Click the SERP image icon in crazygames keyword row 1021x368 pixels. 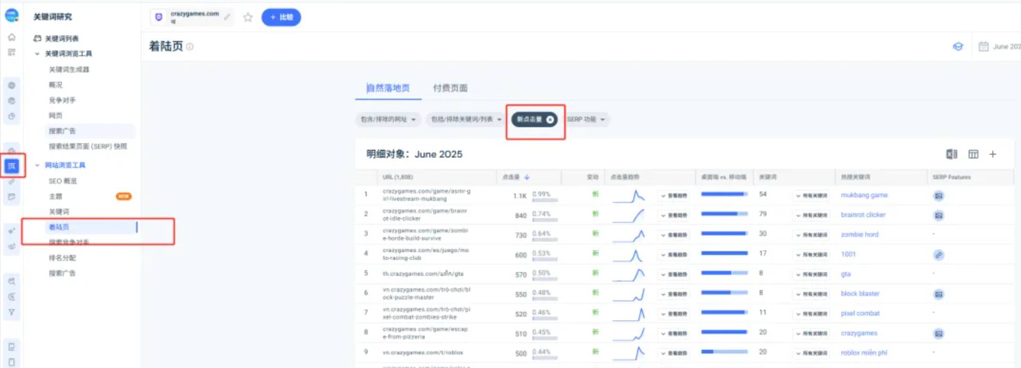pyautogui.click(x=939, y=334)
